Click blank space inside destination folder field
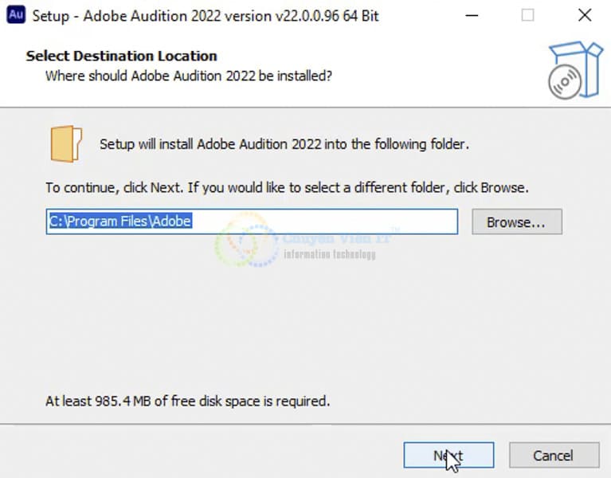This screenshot has width=611, height=478. [x=335, y=221]
